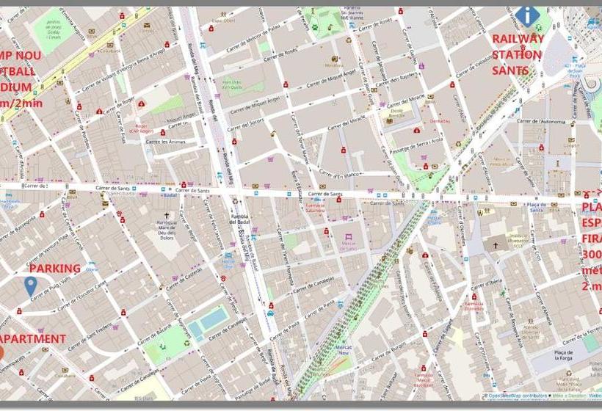Click the Escola Barrufet school icon
This screenshot has width=602, height=411.
click(x=390, y=121)
